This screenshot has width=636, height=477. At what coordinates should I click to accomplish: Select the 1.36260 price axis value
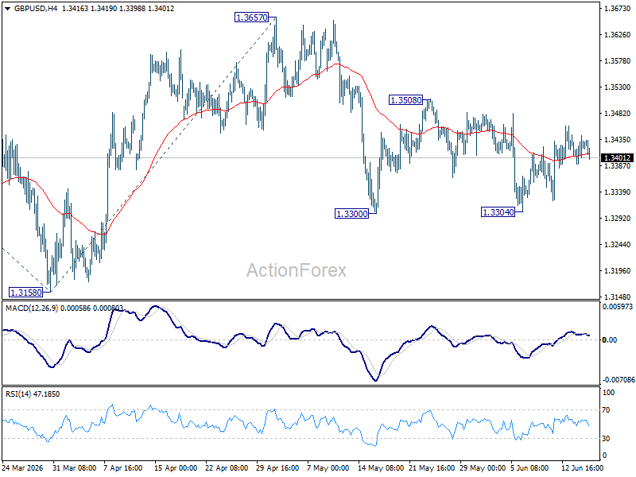pyautogui.click(x=618, y=35)
